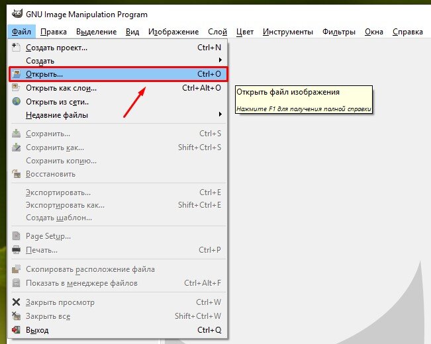431x344 pixels.
Task: Open the Слой menu
Action: [x=217, y=32]
